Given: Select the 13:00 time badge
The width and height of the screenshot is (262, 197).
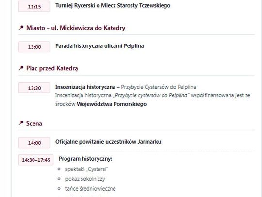Looking at the screenshot, I should 34,47.
